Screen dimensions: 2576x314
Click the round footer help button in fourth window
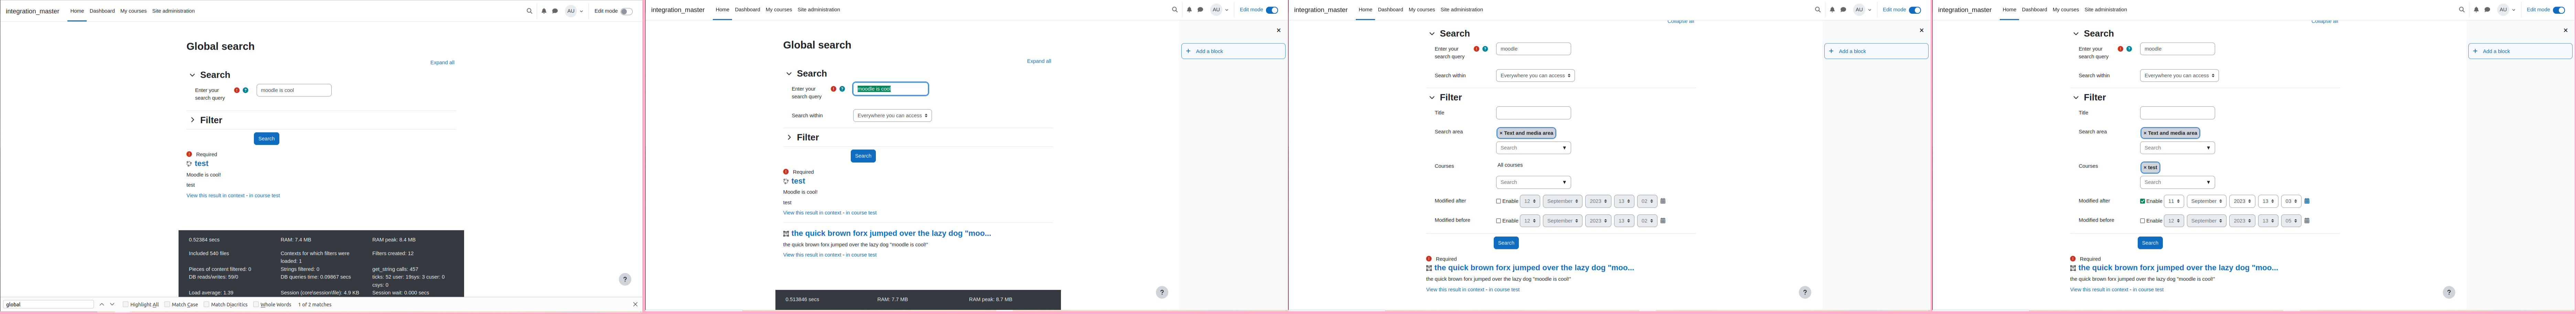pyautogui.click(x=2449, y=292)
